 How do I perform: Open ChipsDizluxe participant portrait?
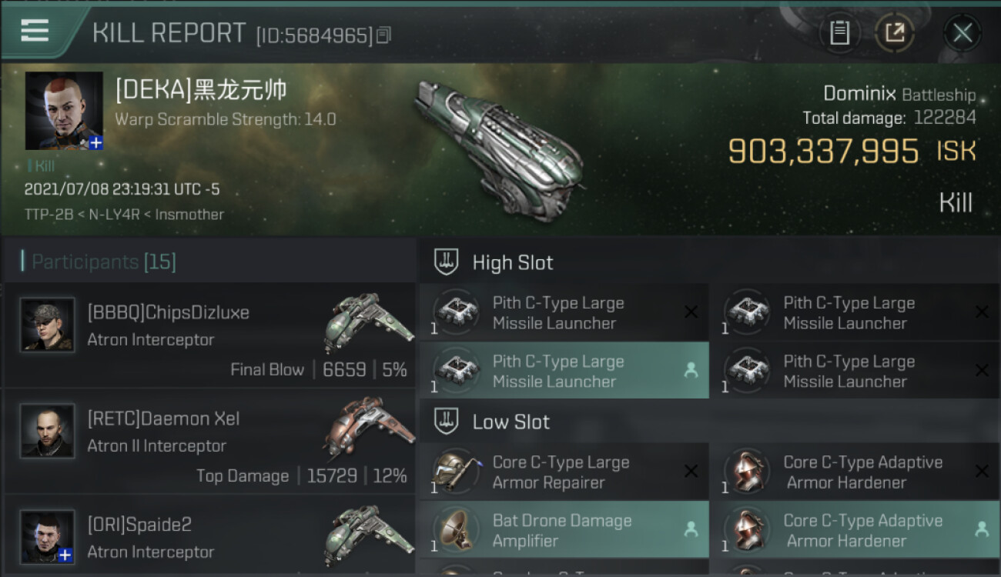pos(48,325)
